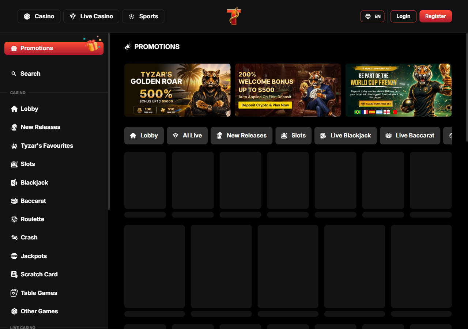Click the Other Games dice icon
The image size is (468, 329).
pyautogui.click(x=14, y=311)
